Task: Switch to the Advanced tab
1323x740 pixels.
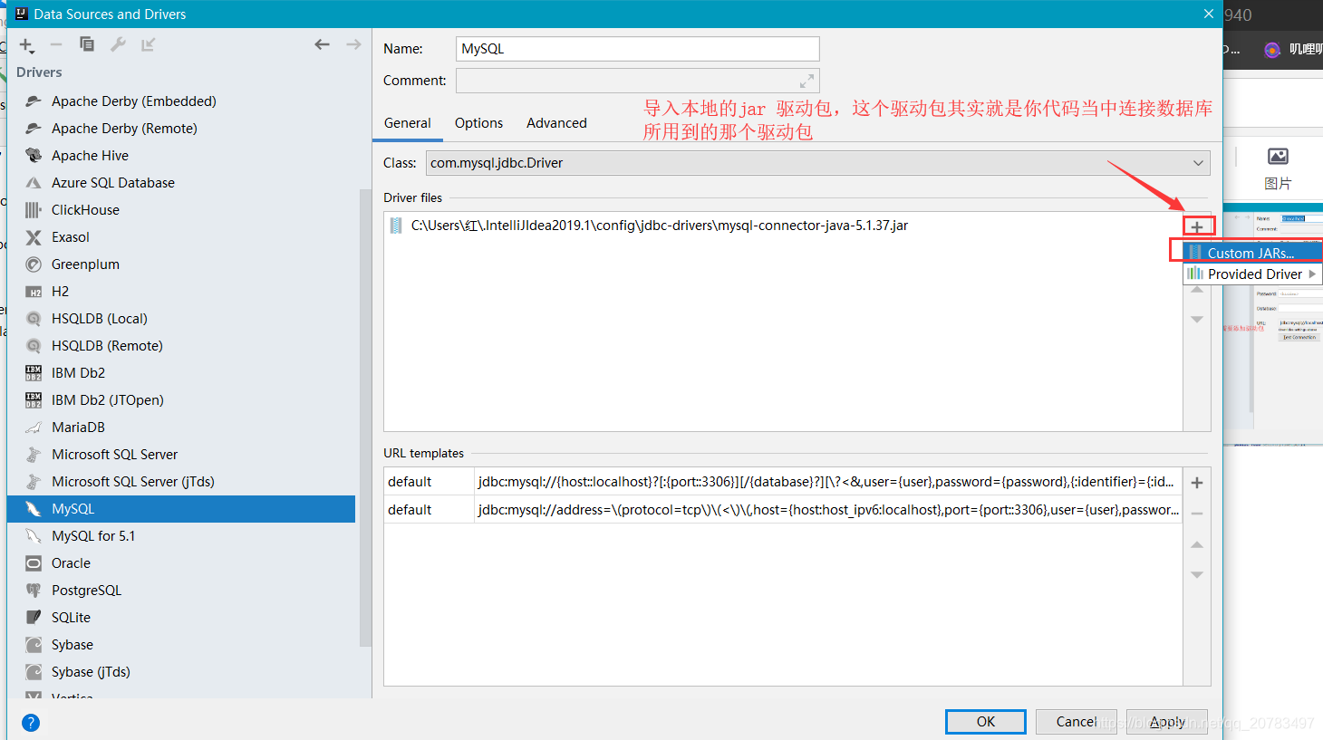Action: (x=556, y=123)
